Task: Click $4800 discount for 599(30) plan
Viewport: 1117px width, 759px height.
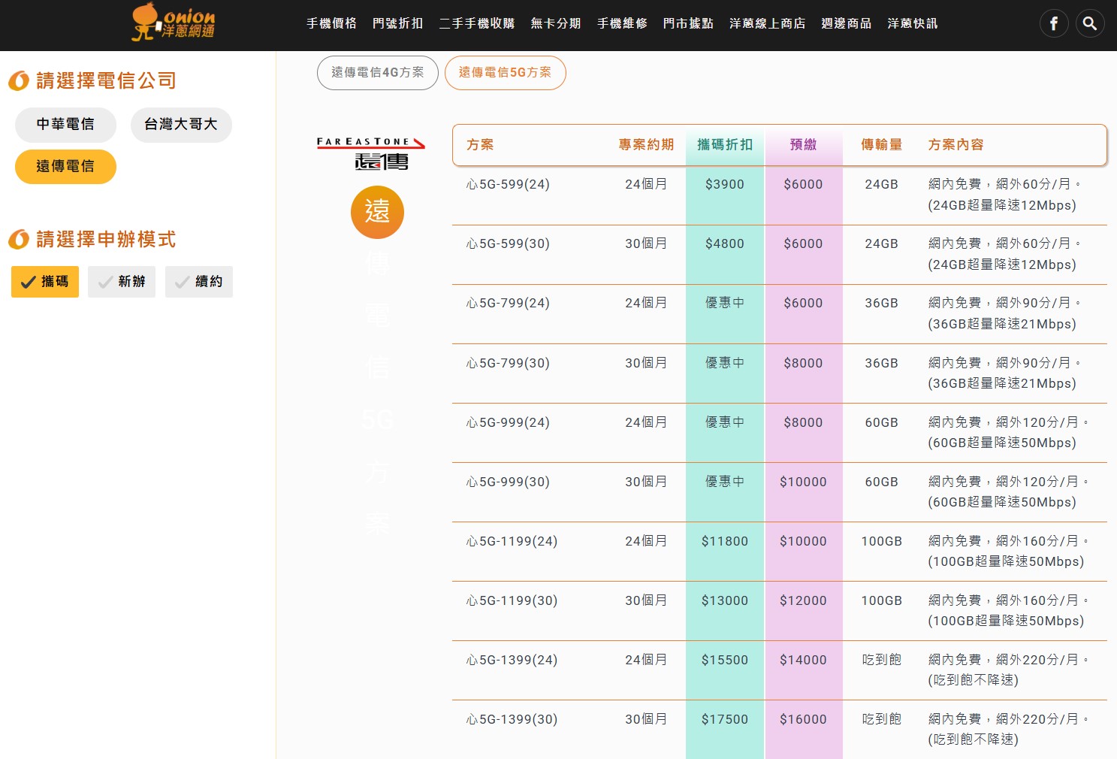Action: 725,243
